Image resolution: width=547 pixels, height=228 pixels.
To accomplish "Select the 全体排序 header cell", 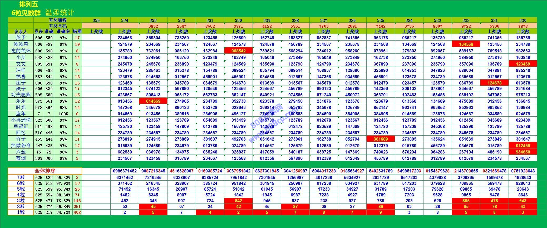I will point(45,171).
